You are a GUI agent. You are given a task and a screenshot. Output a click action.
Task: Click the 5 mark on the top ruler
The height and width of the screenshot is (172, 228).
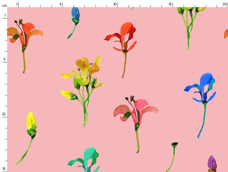click(61, 4)
